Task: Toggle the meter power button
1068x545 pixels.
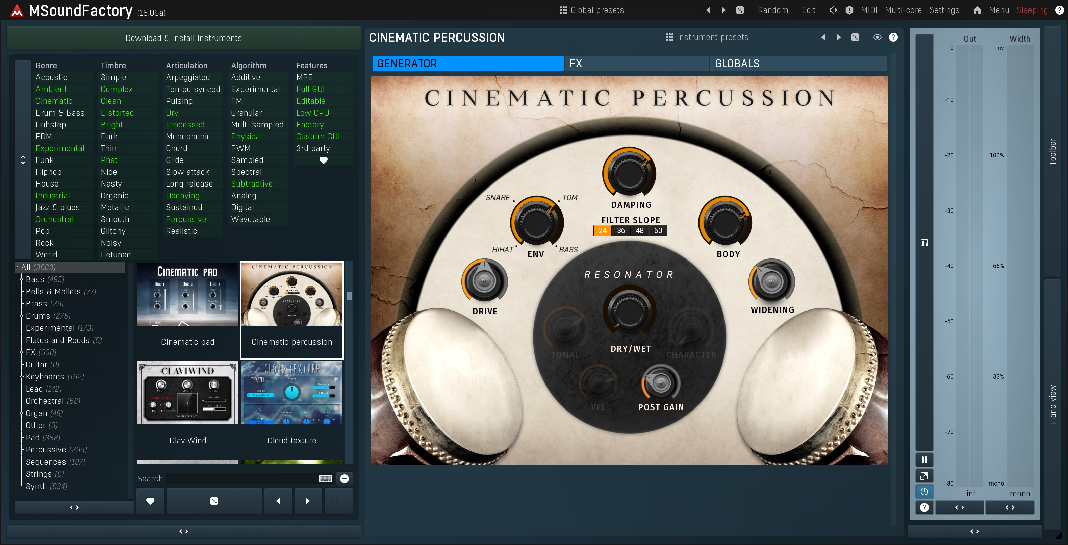Action: pos(924,492)
